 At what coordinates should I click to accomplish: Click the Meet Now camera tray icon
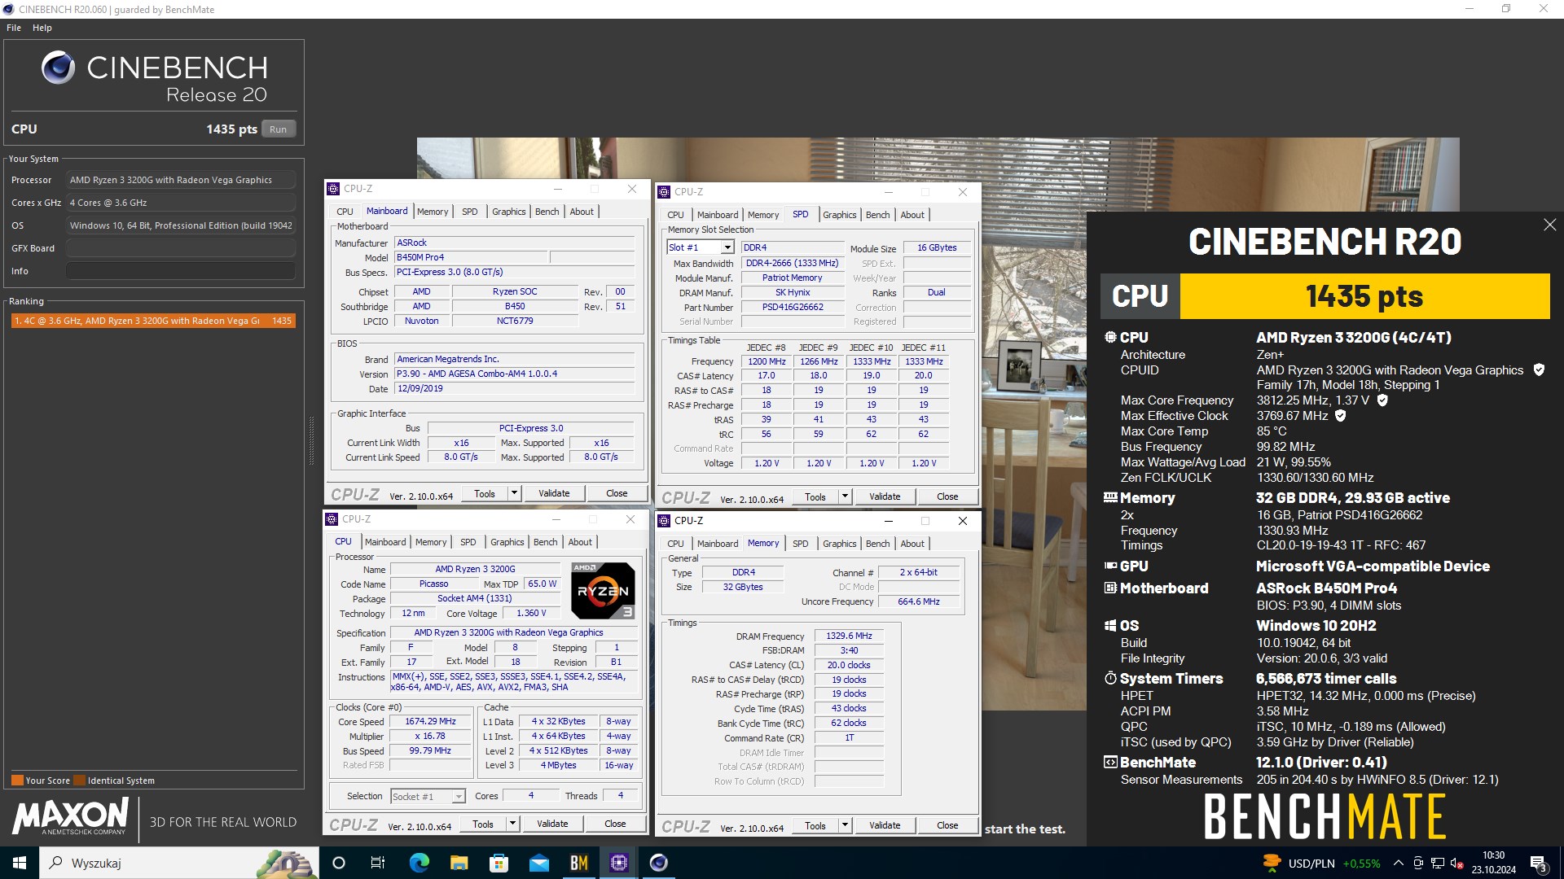(x=1418, y=863)
